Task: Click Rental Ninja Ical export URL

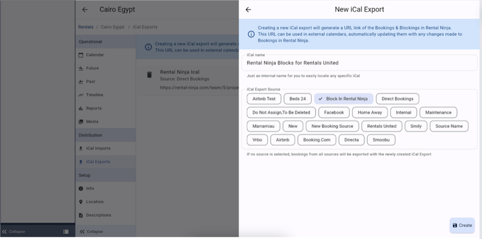Action: 199,88
